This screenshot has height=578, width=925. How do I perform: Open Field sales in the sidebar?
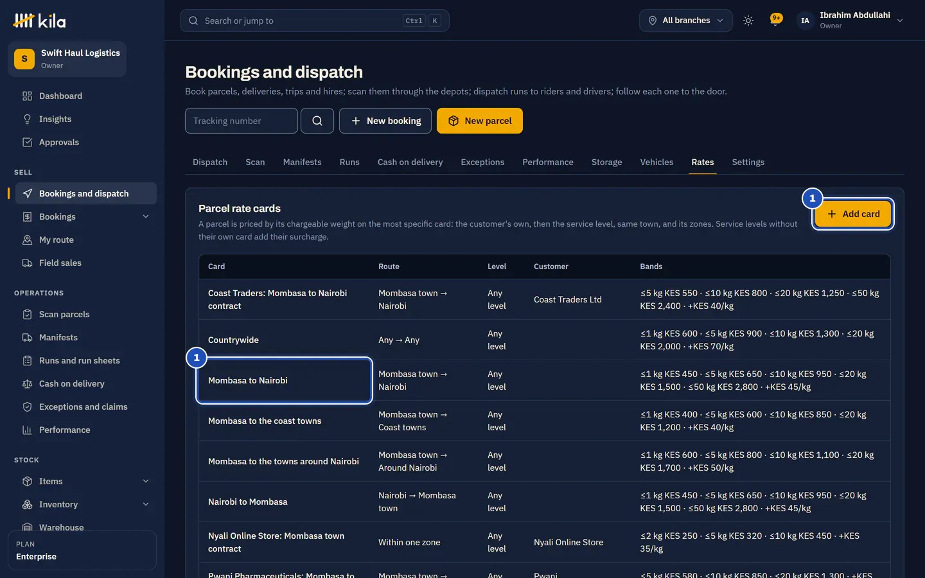pyautogui.click(x=85, y=263)
